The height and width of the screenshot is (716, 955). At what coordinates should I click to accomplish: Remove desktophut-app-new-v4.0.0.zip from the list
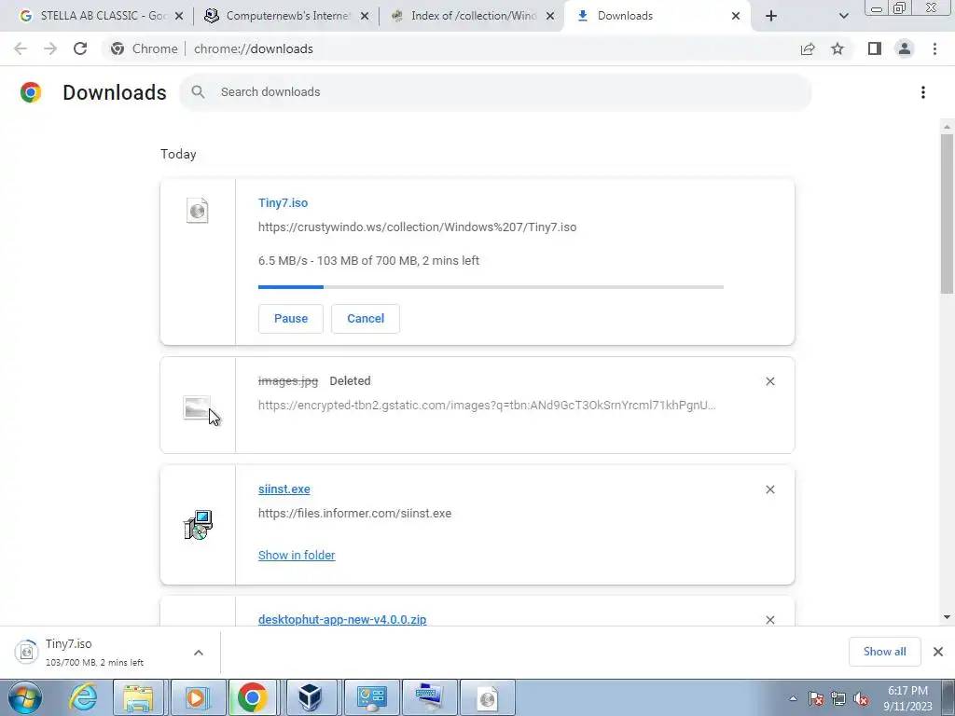[769, 620]
